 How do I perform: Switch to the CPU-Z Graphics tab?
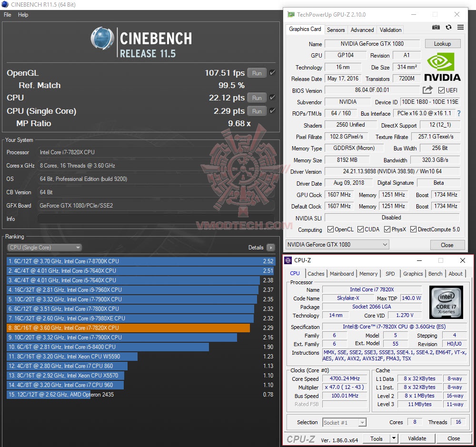click(x=413, y=274)
